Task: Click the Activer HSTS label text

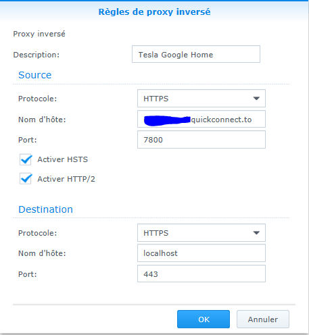Action: pos(62,159)
